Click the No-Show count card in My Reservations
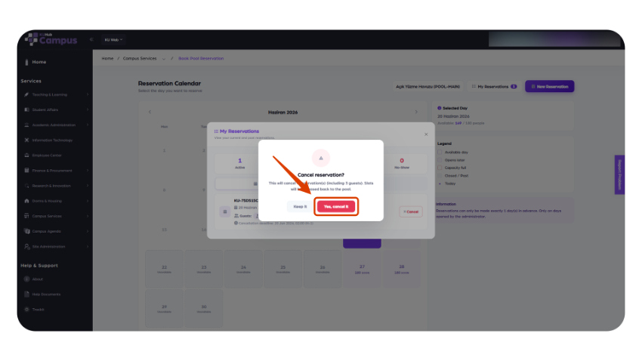 [x=402, y=163]
